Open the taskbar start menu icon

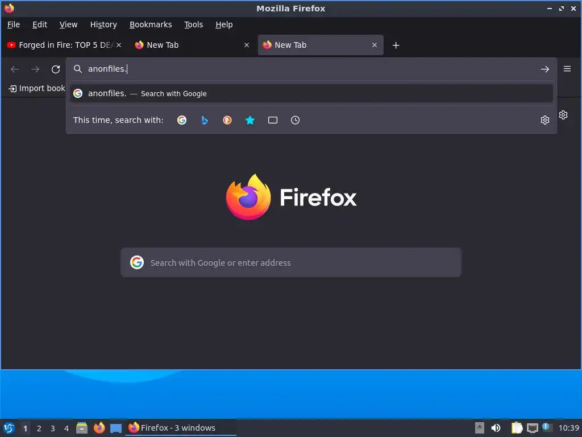pos(9,428)
